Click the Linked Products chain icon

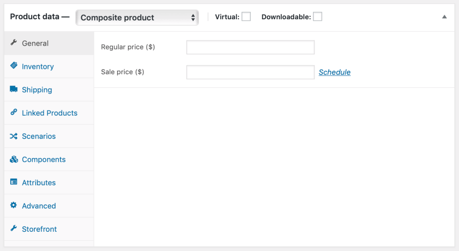[x=14, y=112]
